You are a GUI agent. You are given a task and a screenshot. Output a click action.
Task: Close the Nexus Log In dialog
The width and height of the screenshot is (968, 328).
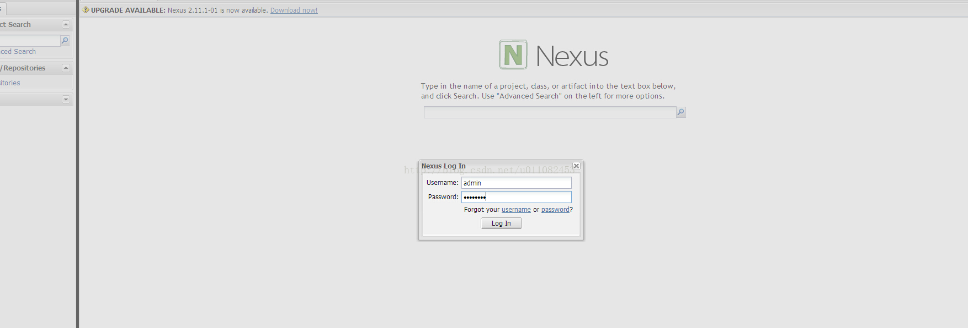[576, 166]
